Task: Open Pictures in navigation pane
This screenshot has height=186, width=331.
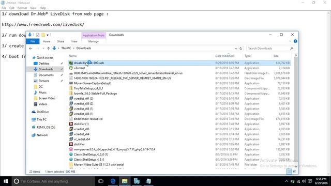Action: click(x=43, y=81)
